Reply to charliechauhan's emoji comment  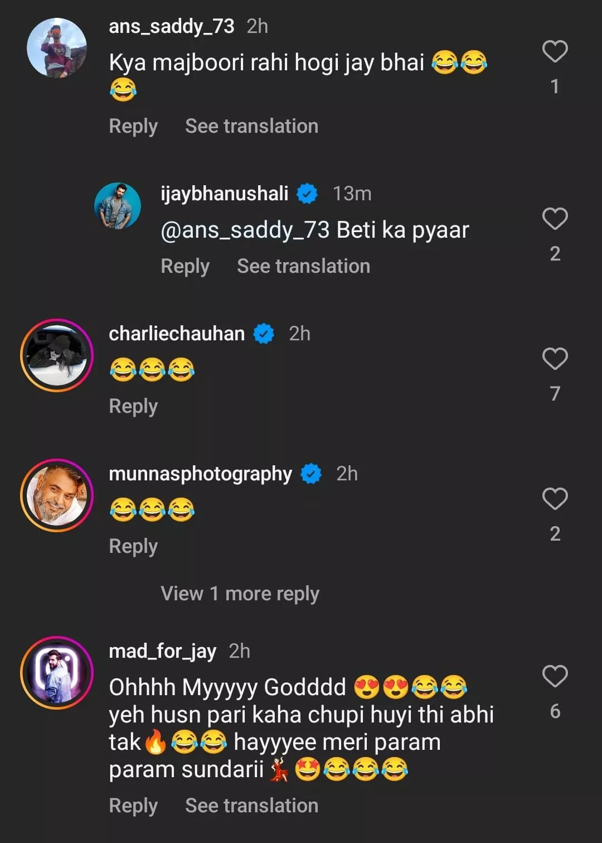[x=133, y=406]
